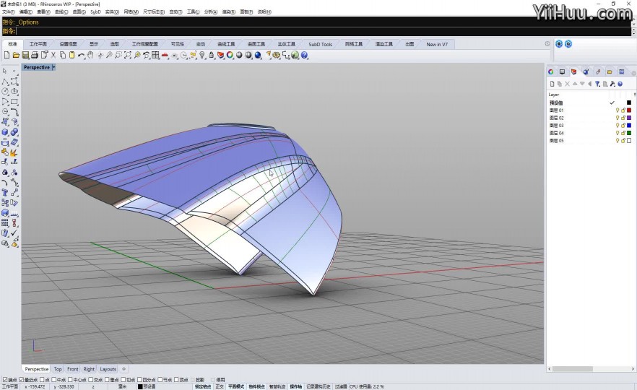Undo with the curved arrow icon
This screenshot has height=390, width=637.
(x=81, y=55)
